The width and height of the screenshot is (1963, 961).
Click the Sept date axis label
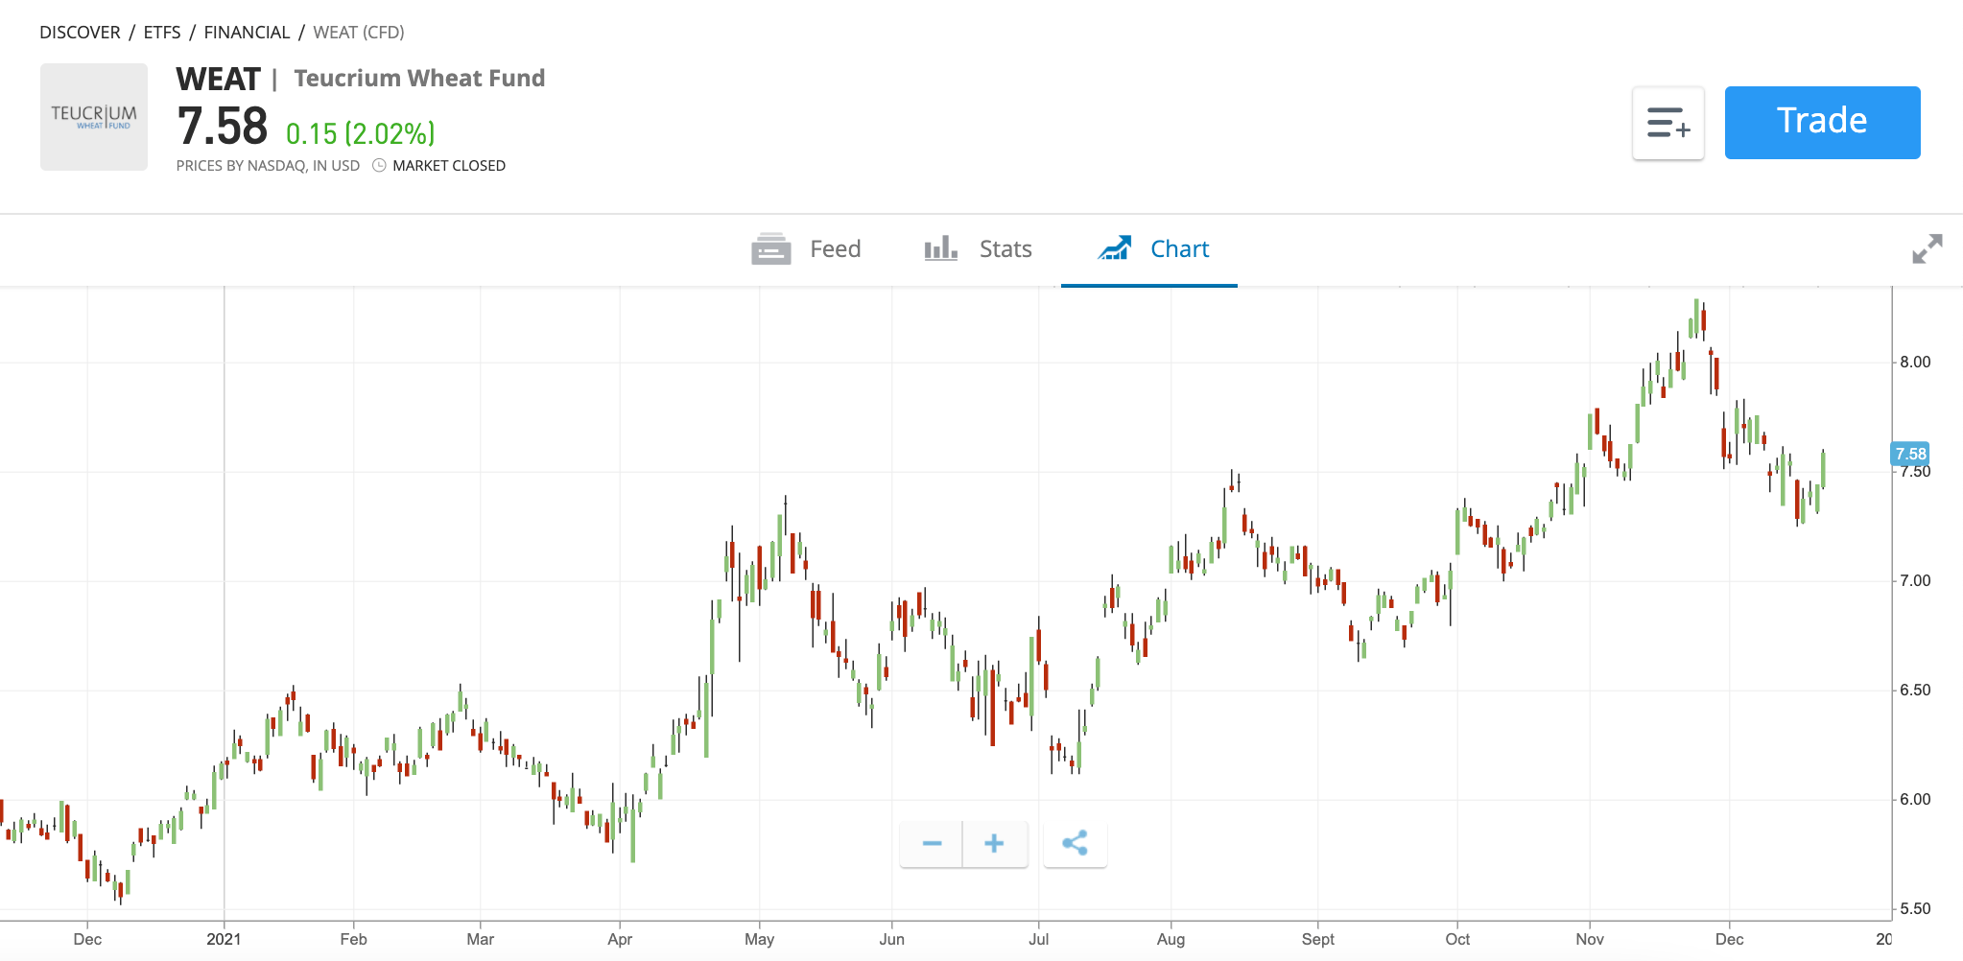click(x=1317, y=939)
